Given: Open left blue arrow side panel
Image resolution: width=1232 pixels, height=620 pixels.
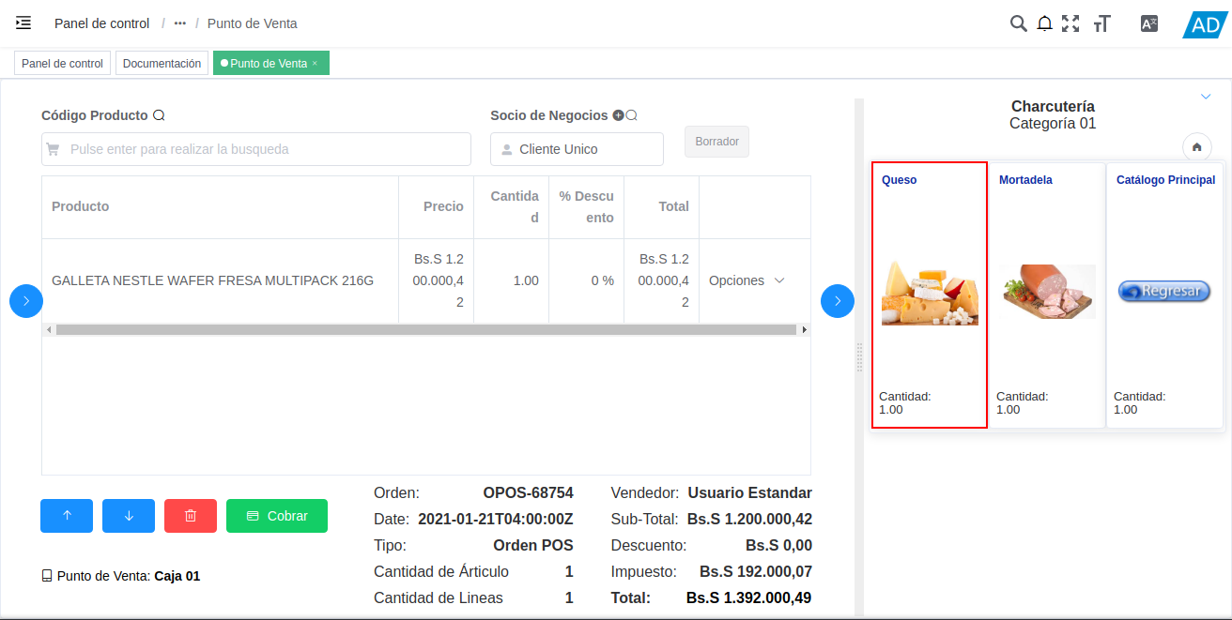Looking at the screenshot, I should click(26, 301).
